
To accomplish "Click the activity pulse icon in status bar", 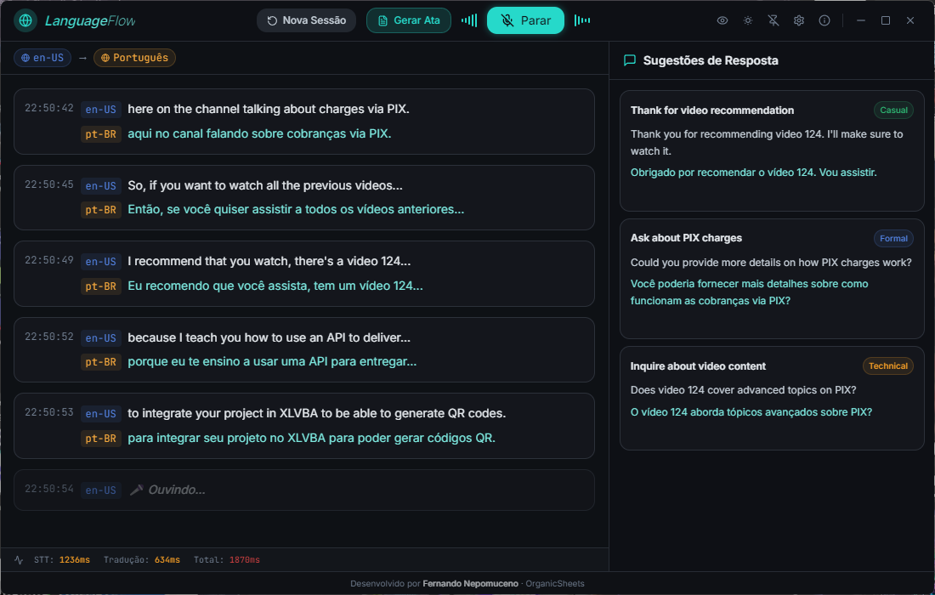I will [19, 560].
